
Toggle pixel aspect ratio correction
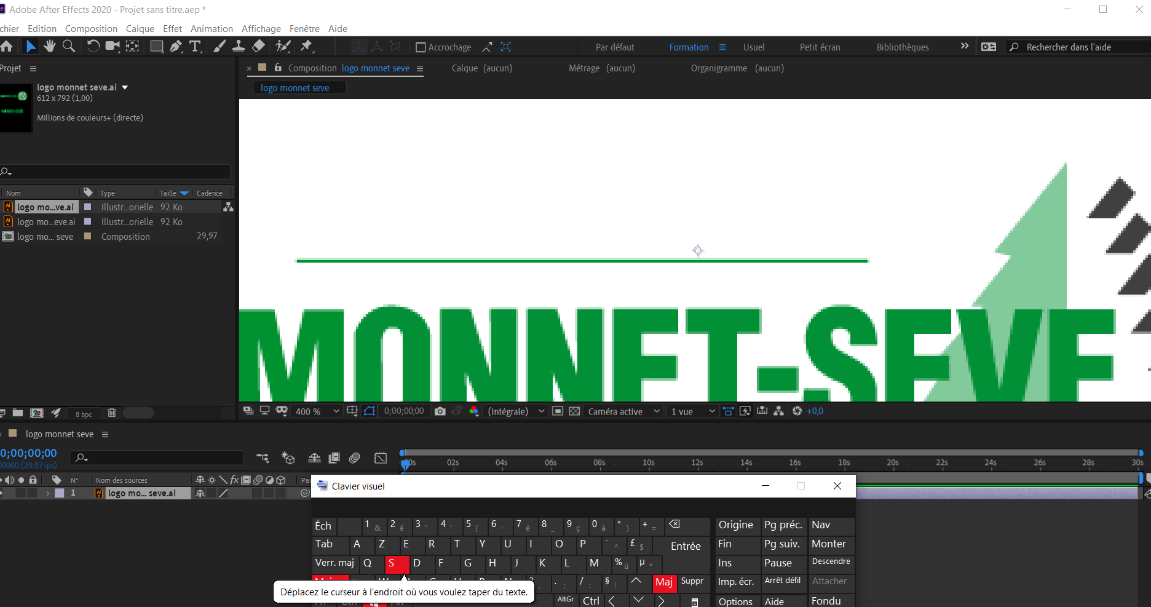[728, 411]
